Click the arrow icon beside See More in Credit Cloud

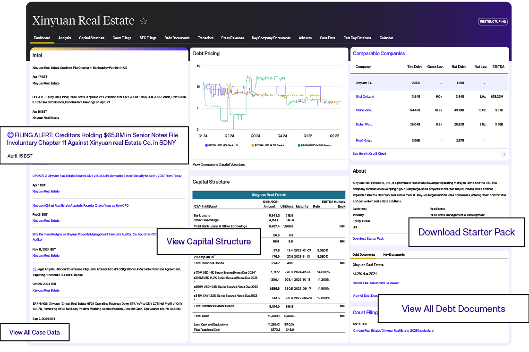coord(503,154)
